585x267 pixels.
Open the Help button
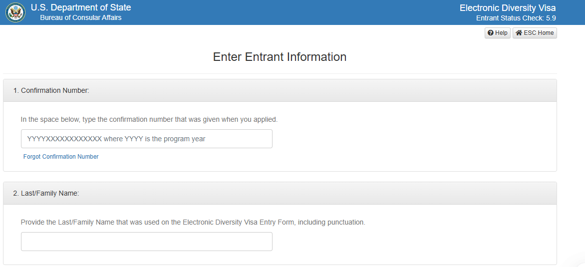(x=498, y=33)
